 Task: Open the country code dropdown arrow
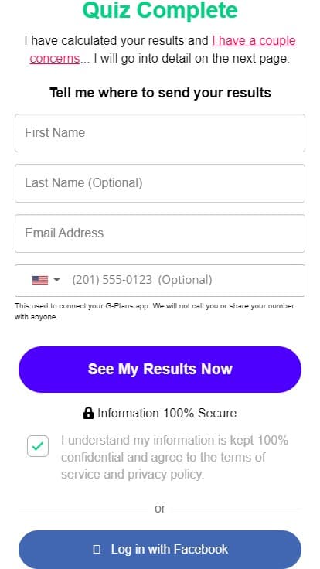(x=56, y=280)
